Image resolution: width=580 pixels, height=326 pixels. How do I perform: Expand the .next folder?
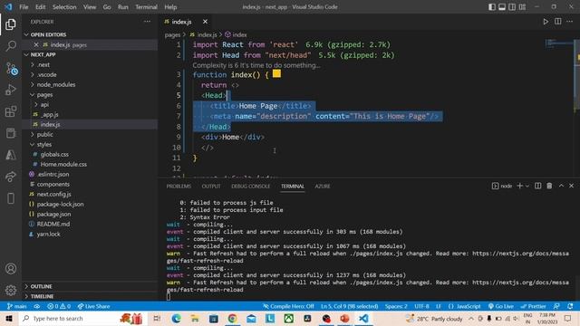point(43,64)
